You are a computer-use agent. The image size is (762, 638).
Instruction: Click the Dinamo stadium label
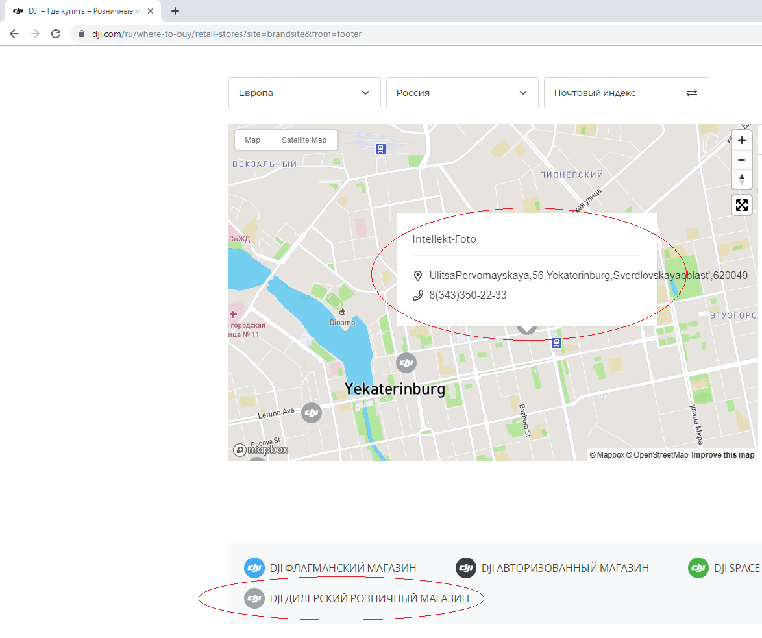click(x=342, y=322)
